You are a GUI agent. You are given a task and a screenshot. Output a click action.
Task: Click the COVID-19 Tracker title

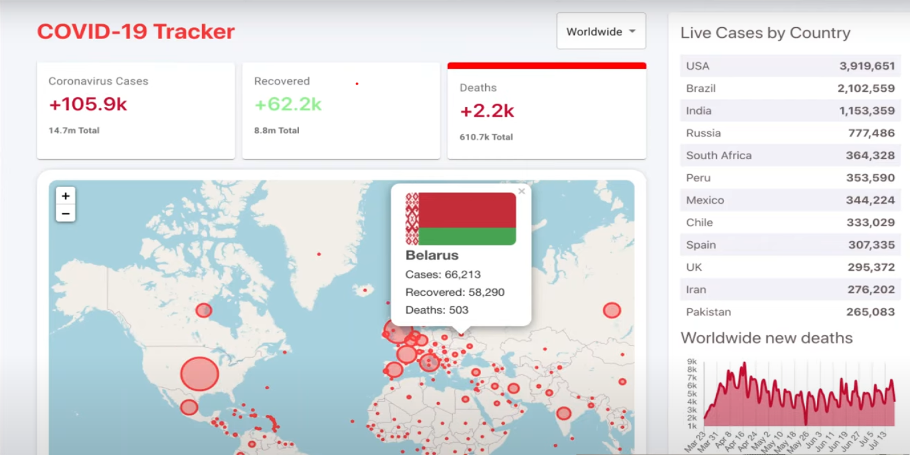136,31
